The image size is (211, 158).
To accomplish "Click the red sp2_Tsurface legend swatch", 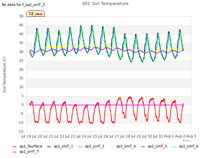I will (x=15, y=147).
